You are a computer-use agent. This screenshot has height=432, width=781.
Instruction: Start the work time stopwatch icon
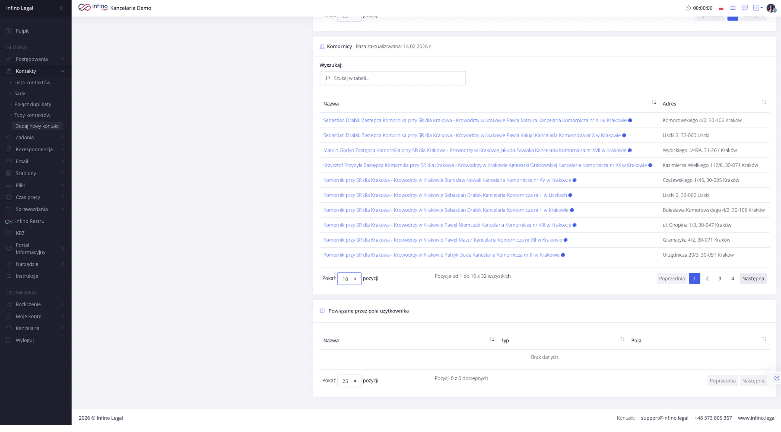tap(688, 8)
